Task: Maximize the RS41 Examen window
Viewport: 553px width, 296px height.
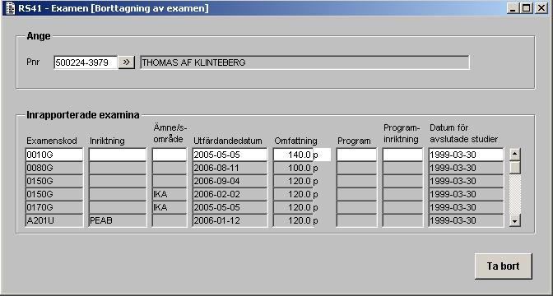Action: click(x=526, y=8)
